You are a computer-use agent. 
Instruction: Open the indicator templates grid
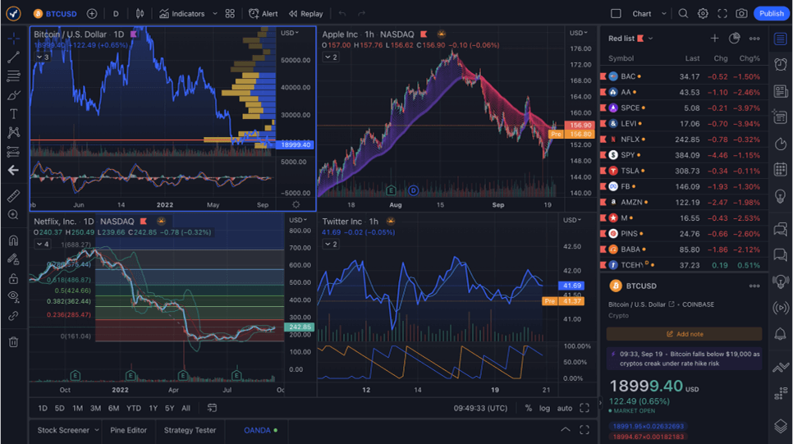coord(230,14)
